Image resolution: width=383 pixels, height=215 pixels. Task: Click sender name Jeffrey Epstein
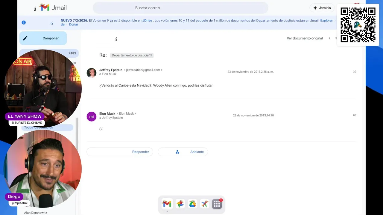click(111, 70)
